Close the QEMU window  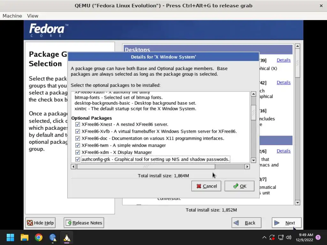pyautogui.click(x=321, y=6)
